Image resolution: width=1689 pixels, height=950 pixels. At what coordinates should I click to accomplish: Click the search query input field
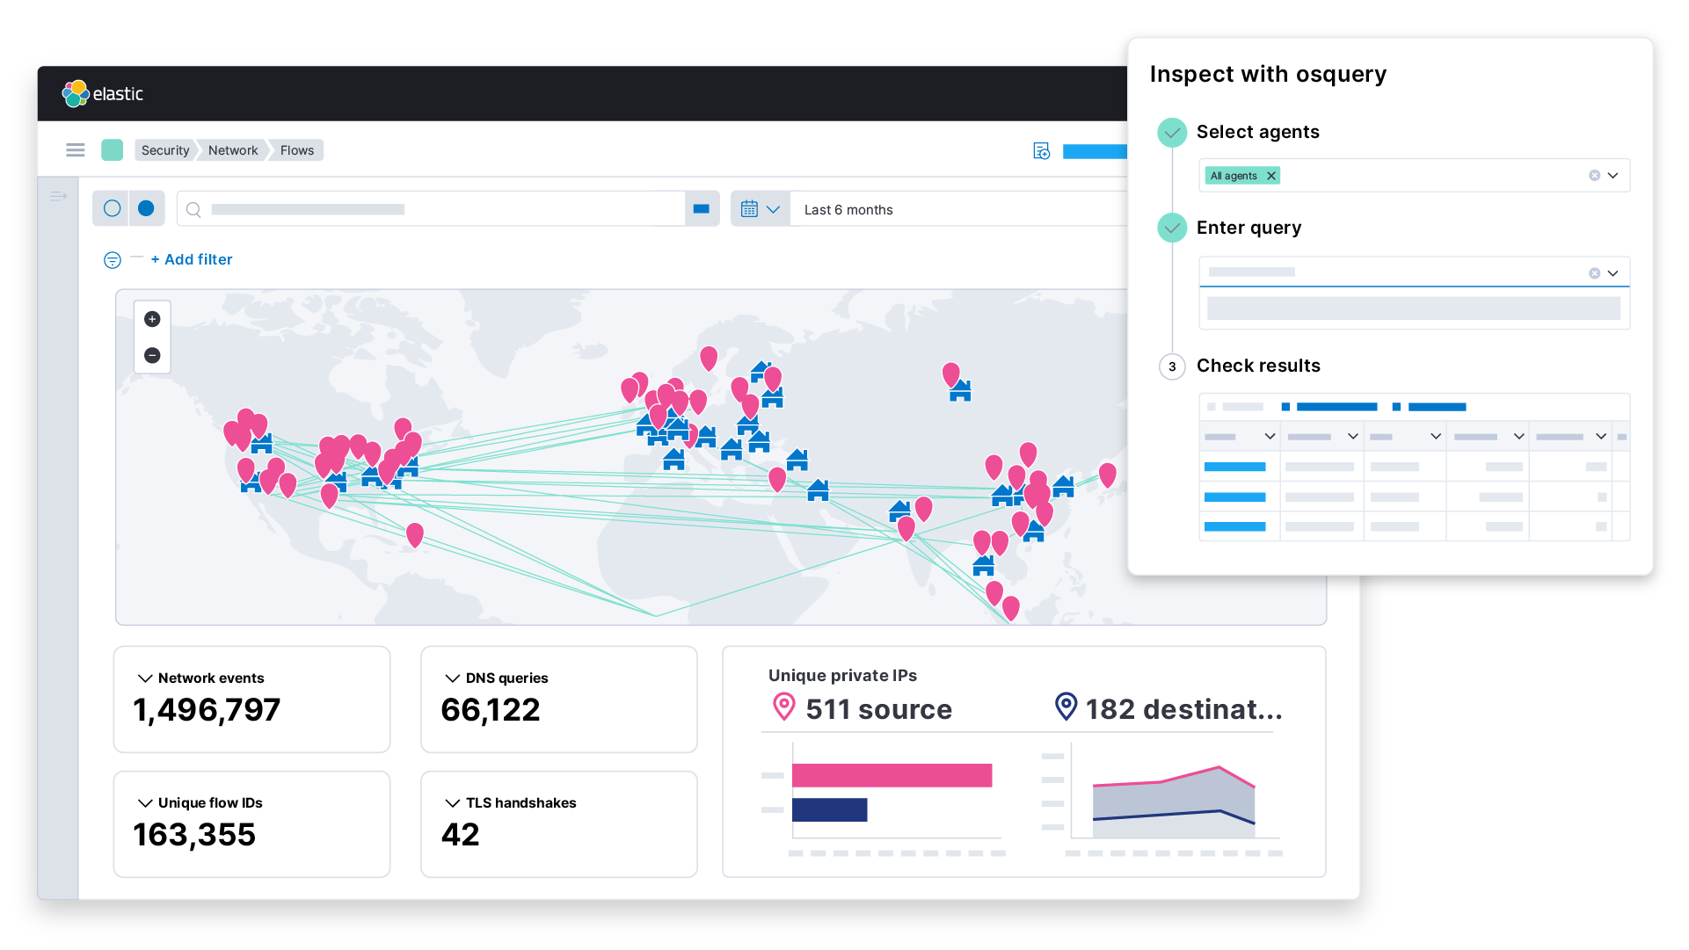pyautogui.click(x=431, y=209)
